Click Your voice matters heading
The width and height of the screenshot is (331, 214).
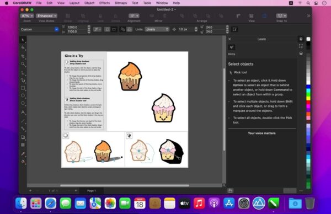tap(261, 133)
